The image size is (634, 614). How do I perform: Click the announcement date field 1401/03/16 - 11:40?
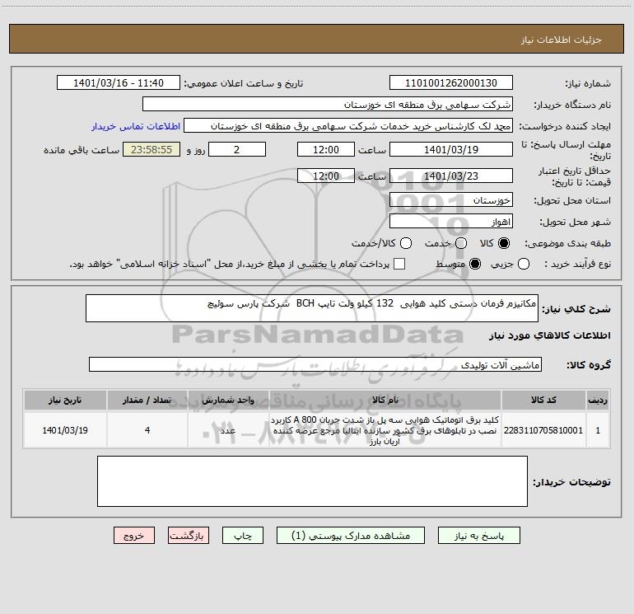point(119,82)
